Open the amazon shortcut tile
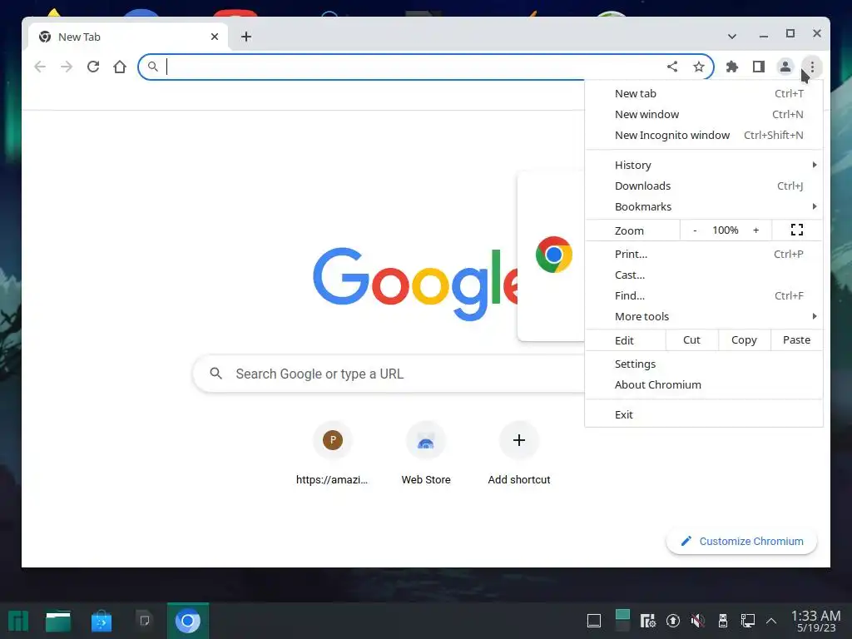Screen dimensions: 852x639 click(x=332, y=453)
